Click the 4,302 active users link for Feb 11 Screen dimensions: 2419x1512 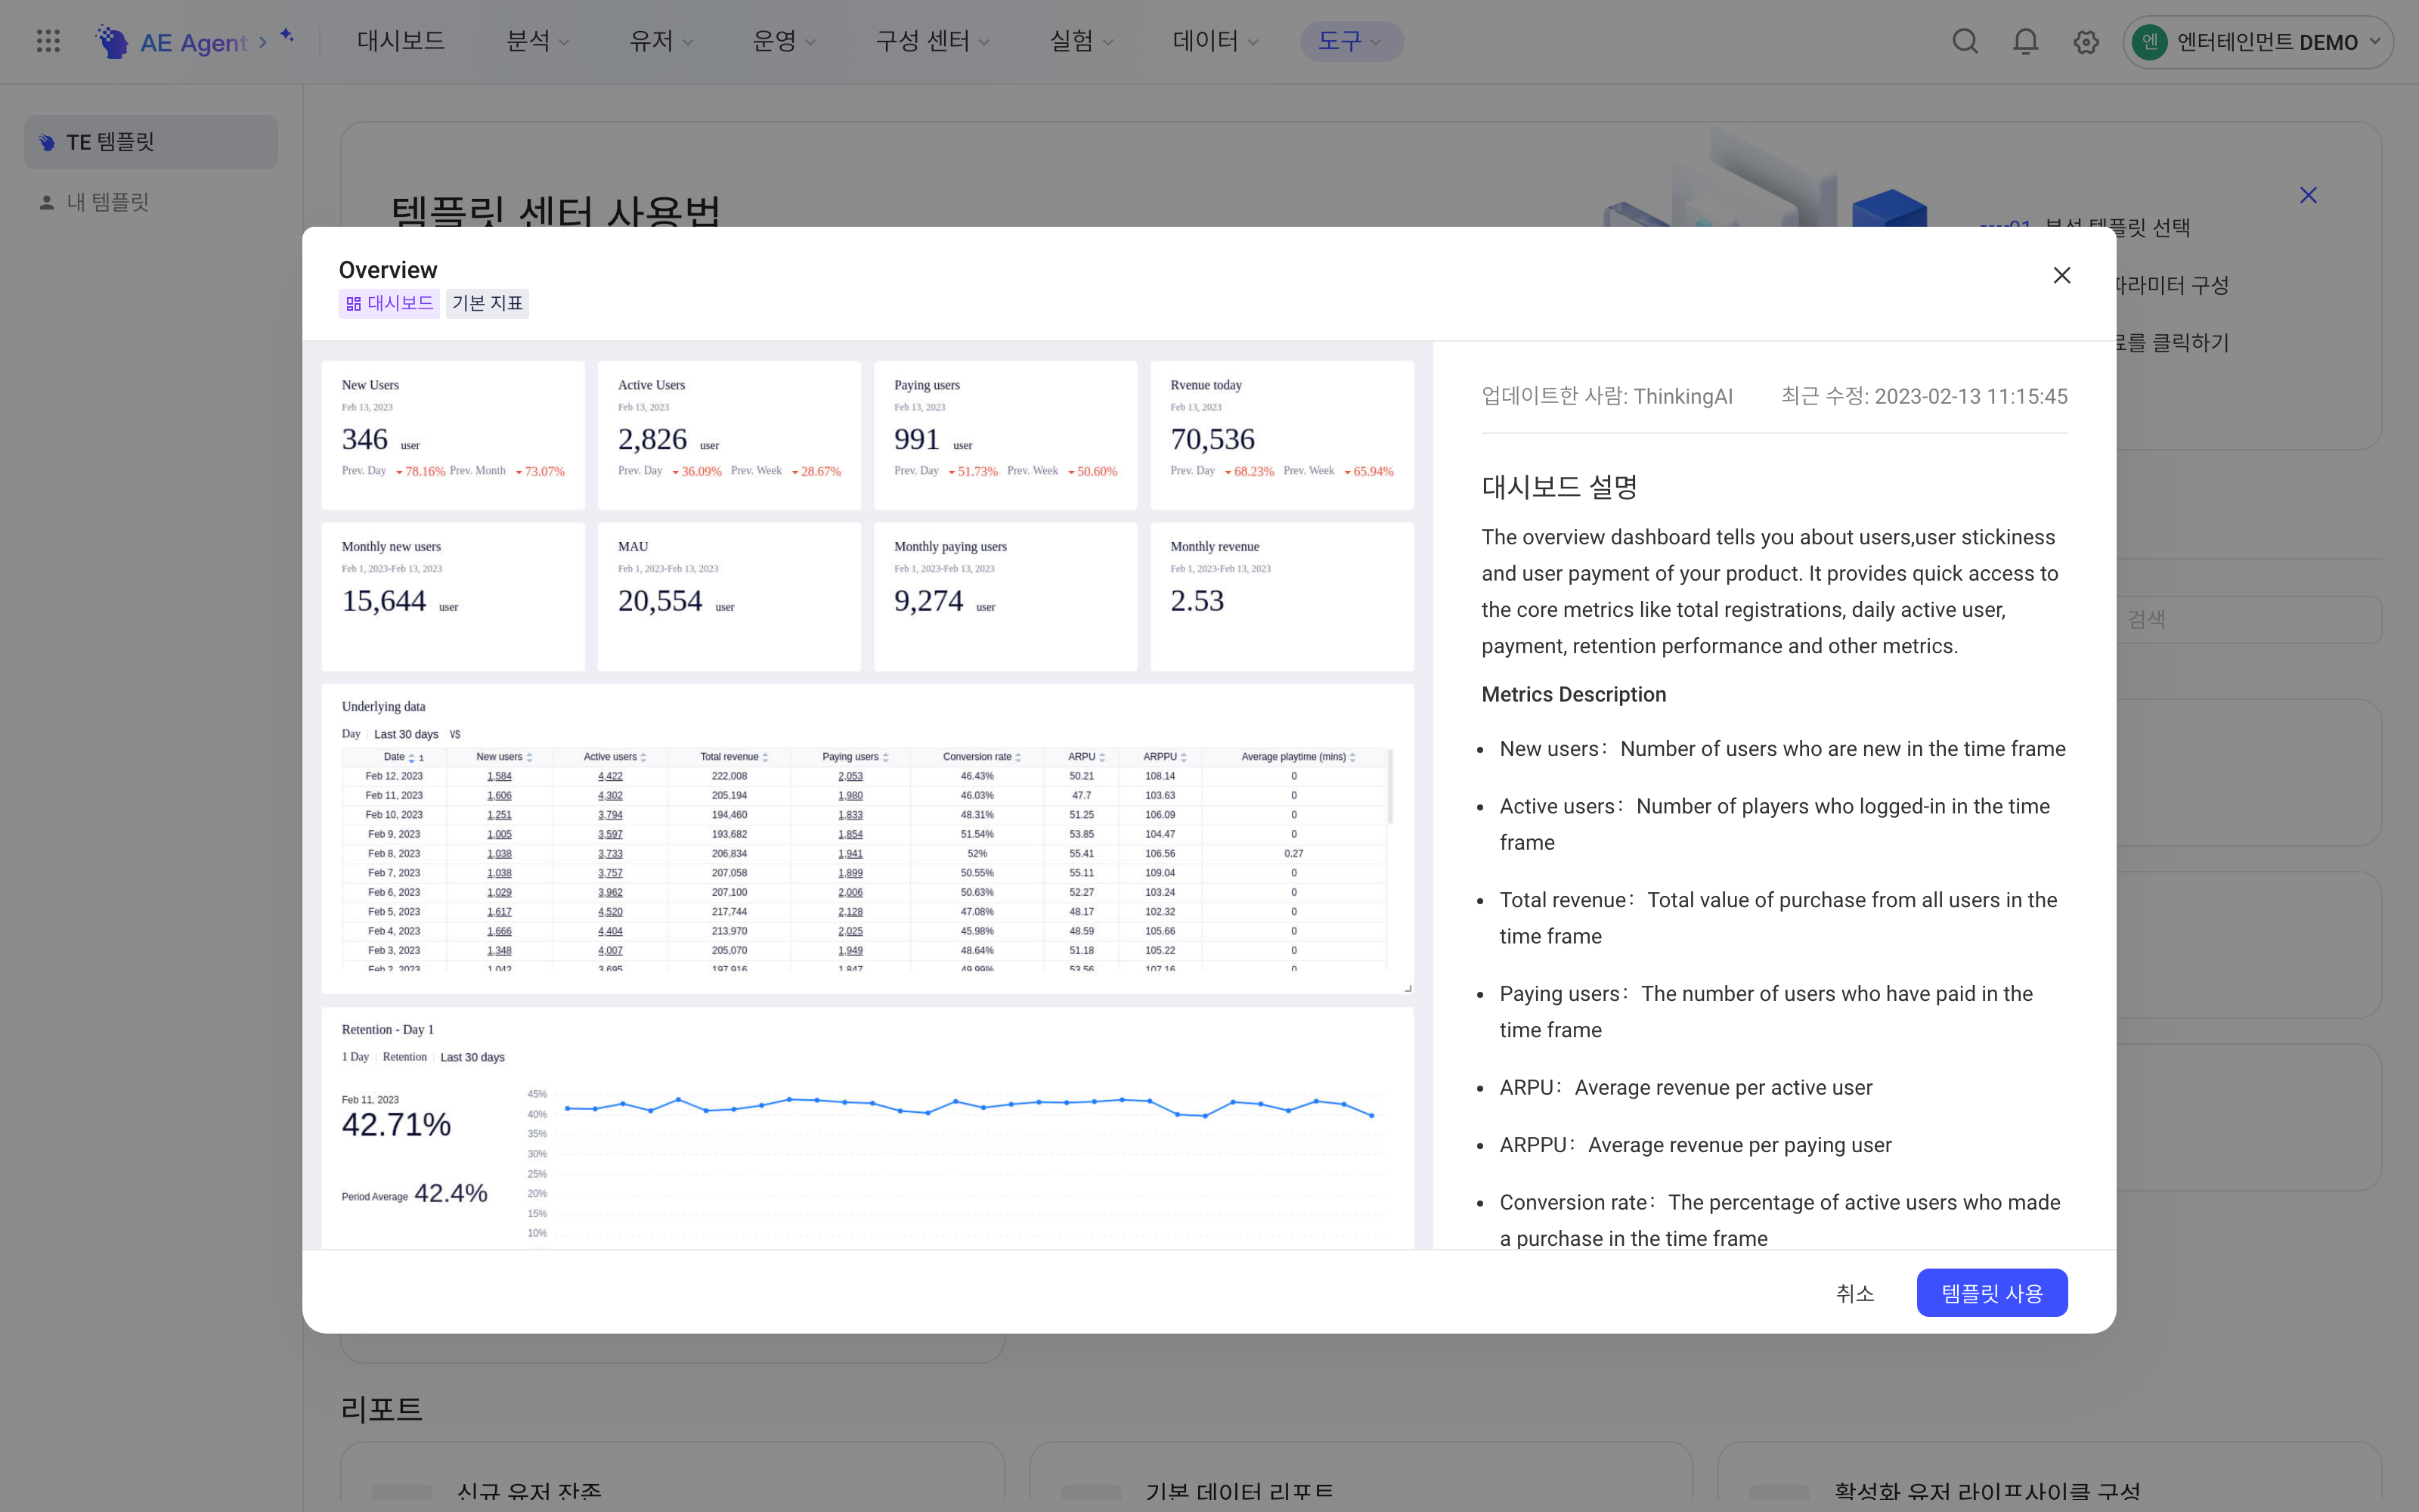pyautogui.click(x=610, y=796)
